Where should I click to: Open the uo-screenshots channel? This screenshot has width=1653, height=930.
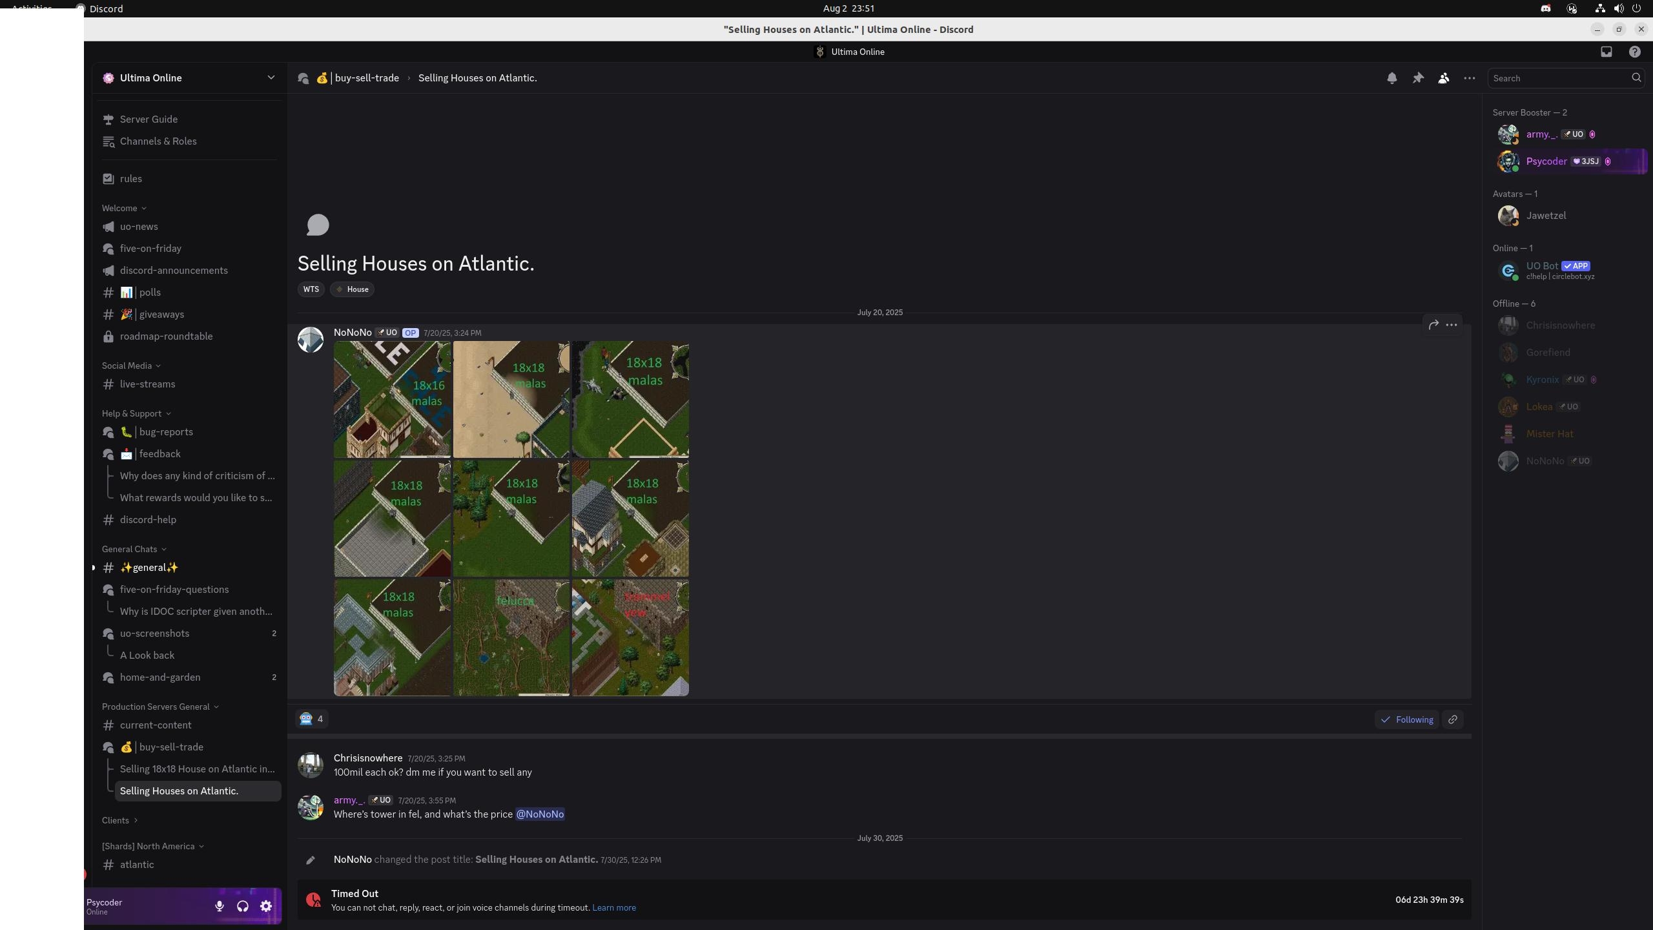pyautogui.click(x=189, y=634)
